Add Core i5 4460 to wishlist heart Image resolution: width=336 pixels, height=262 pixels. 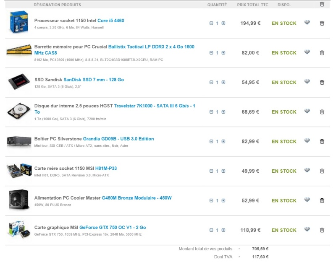click(x=307, y=22)
